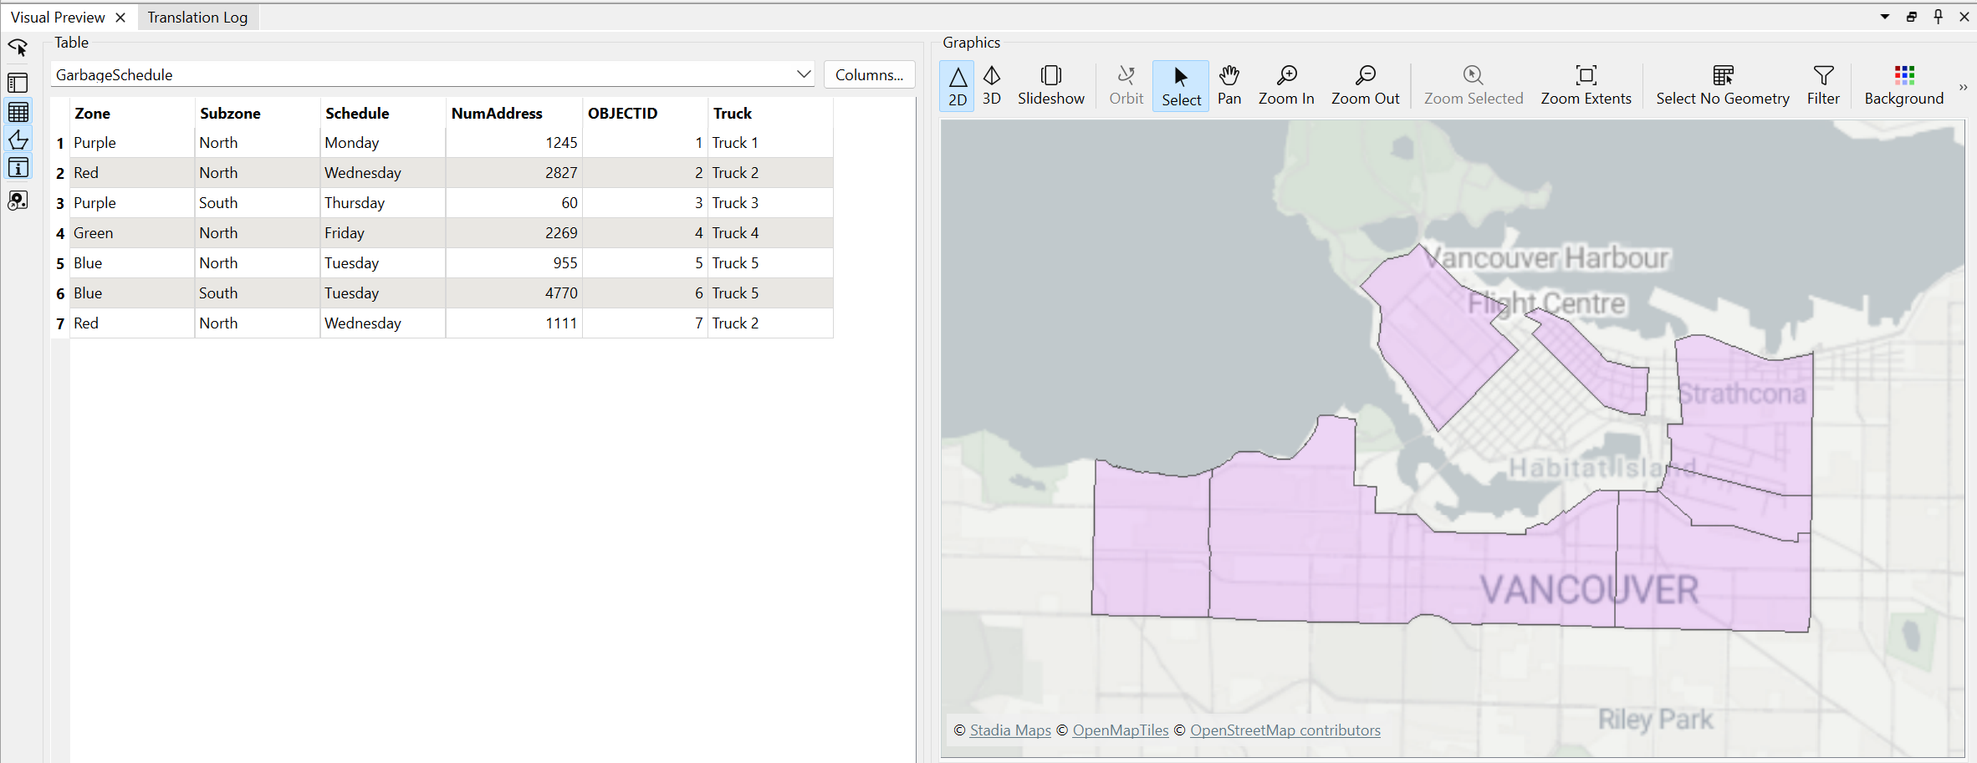Activate the Pan tool
Viewport: 1977px width, 763px height.
point(1229,85)
